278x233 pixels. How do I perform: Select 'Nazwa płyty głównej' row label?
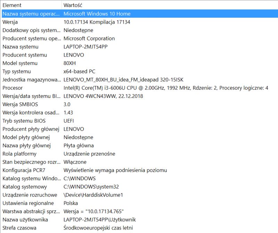[27, 145]
